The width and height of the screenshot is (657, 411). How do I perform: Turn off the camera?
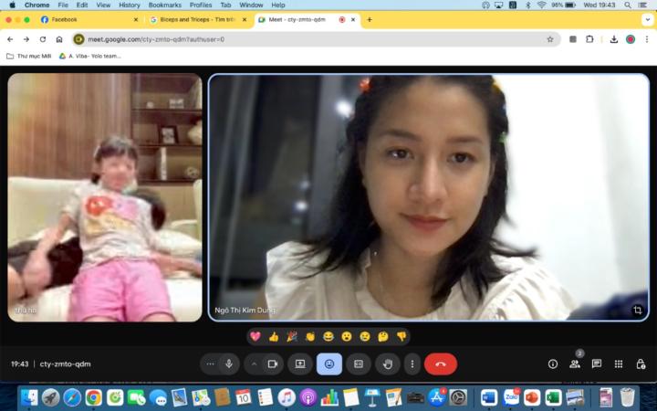click(272, 364)
